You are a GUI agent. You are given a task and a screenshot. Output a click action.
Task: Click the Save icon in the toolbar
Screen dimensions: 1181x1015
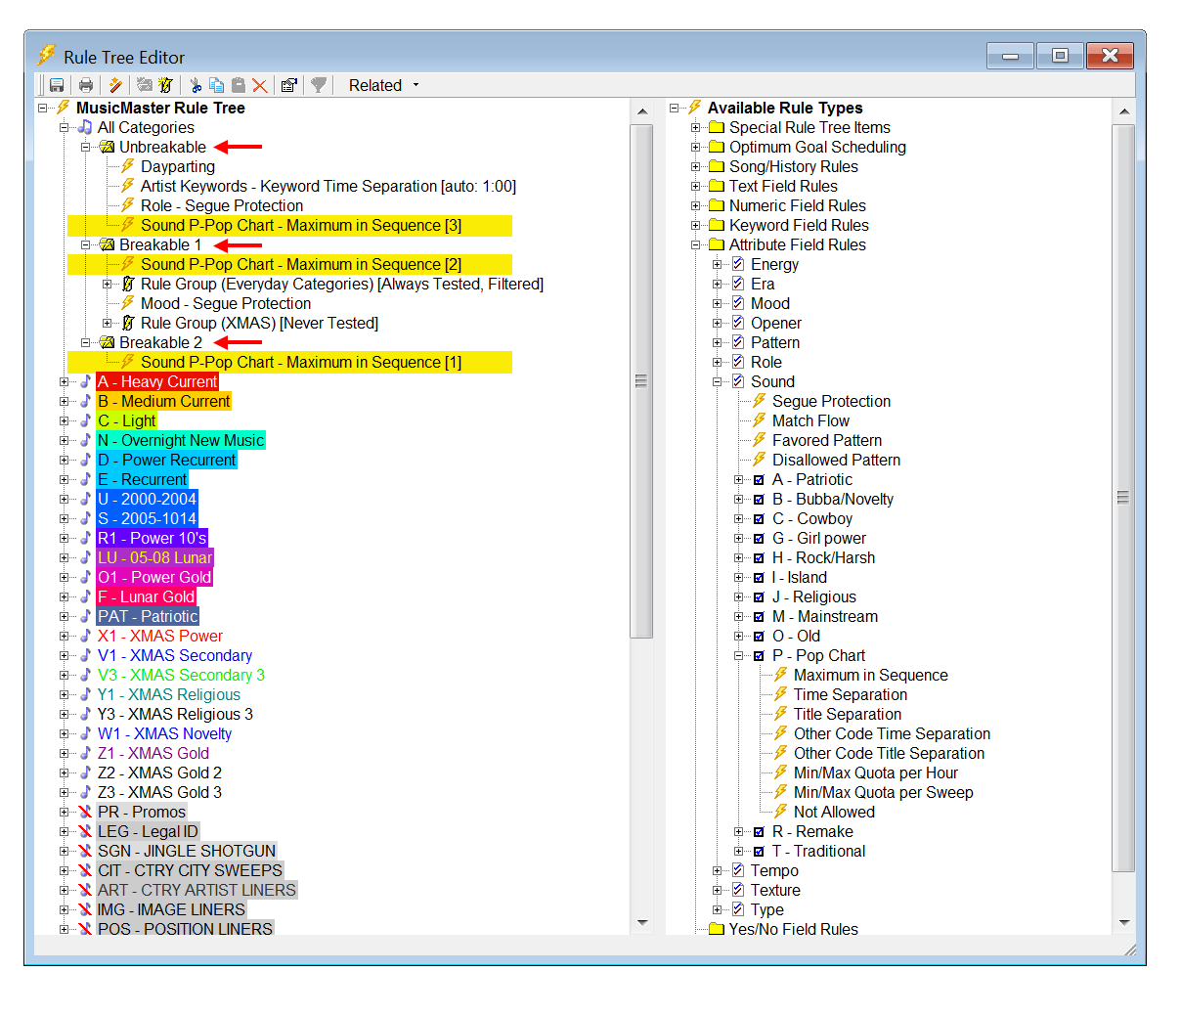pyautogui.click(x=57, y=85)
